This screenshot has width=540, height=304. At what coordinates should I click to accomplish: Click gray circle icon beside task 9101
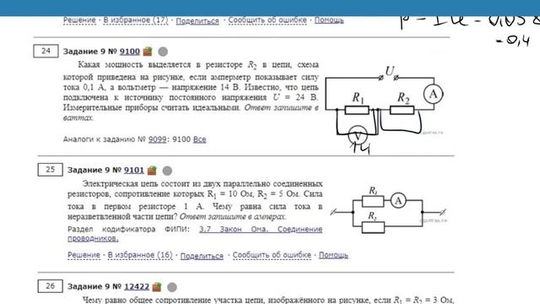pyautogui.click(x=167, y=171)
